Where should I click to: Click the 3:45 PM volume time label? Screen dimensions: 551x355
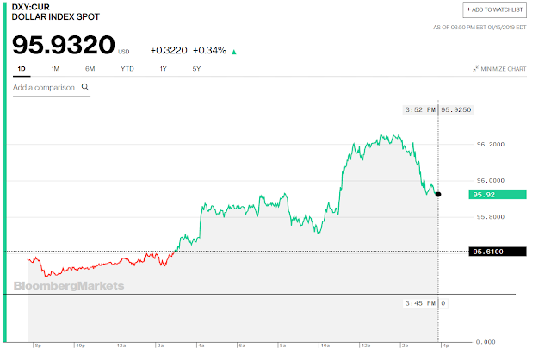[x=419, y=303]
